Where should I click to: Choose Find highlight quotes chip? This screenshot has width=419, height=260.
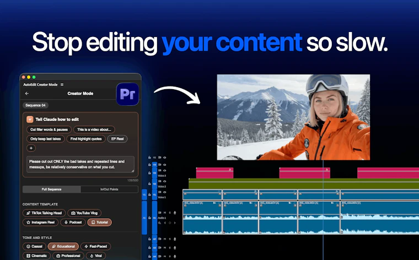tap(86, 139)
